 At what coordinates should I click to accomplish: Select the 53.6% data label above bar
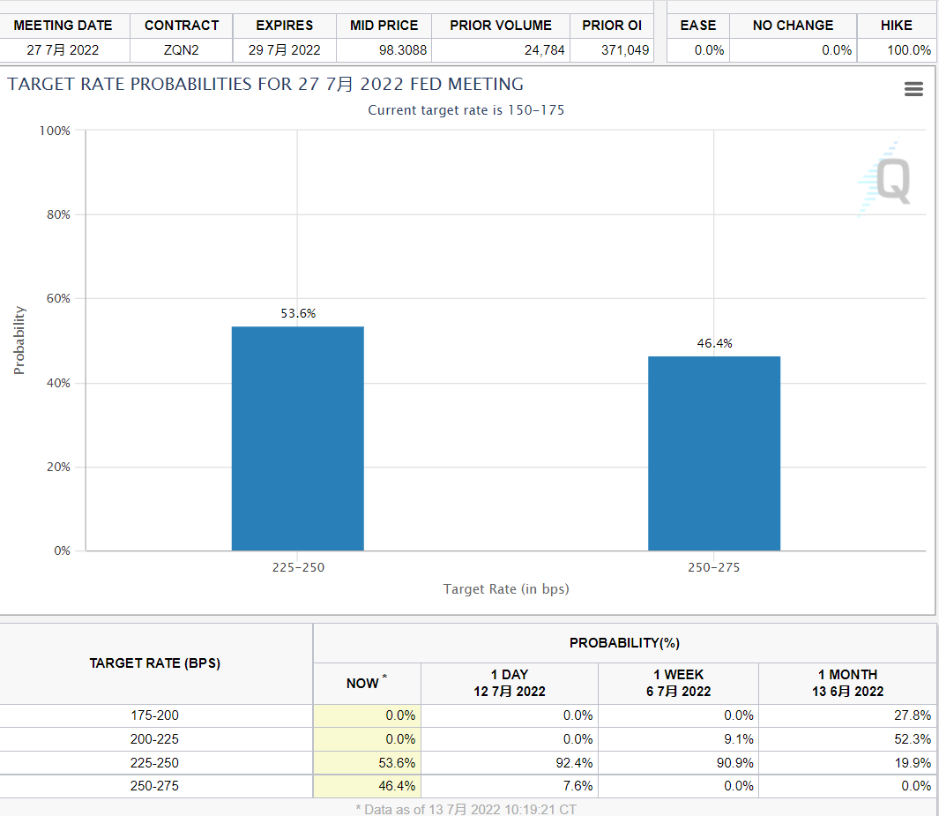(298, 313)
